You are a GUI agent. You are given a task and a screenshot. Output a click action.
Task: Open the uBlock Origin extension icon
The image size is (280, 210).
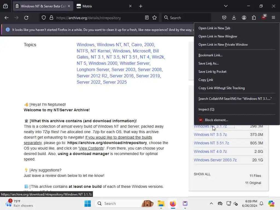(x=264, y=17)
